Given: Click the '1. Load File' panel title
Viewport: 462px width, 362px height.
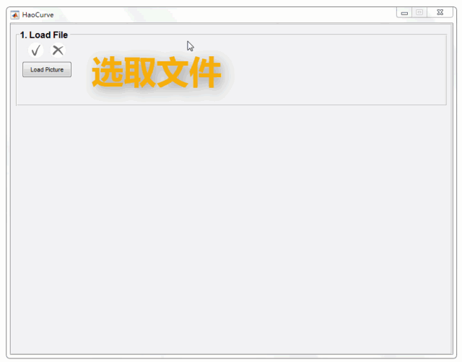Looking at the screenshot, I should pyautogui.click(x=44, y=35).
